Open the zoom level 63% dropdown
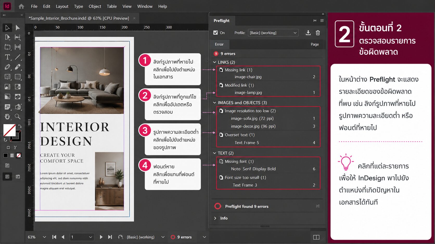The width and height of the screenshot is (435, 244). tap(44, 237)
